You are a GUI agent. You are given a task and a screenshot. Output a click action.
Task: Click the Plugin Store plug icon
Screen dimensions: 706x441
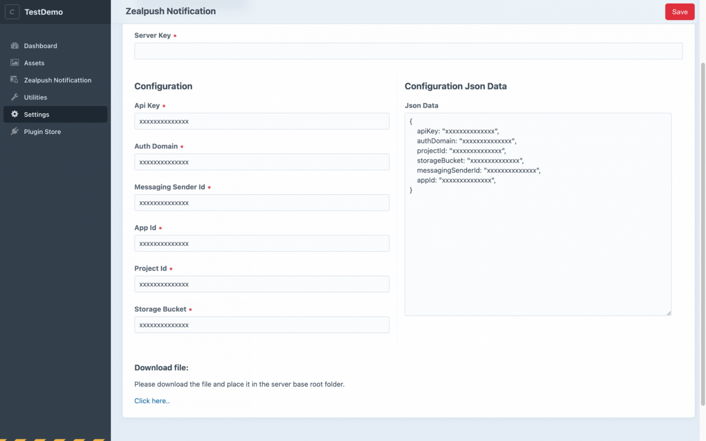15,131
